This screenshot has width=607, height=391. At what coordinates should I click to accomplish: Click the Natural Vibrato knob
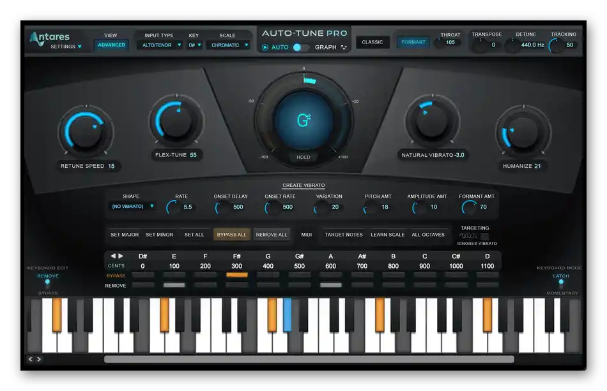point(432,121)
